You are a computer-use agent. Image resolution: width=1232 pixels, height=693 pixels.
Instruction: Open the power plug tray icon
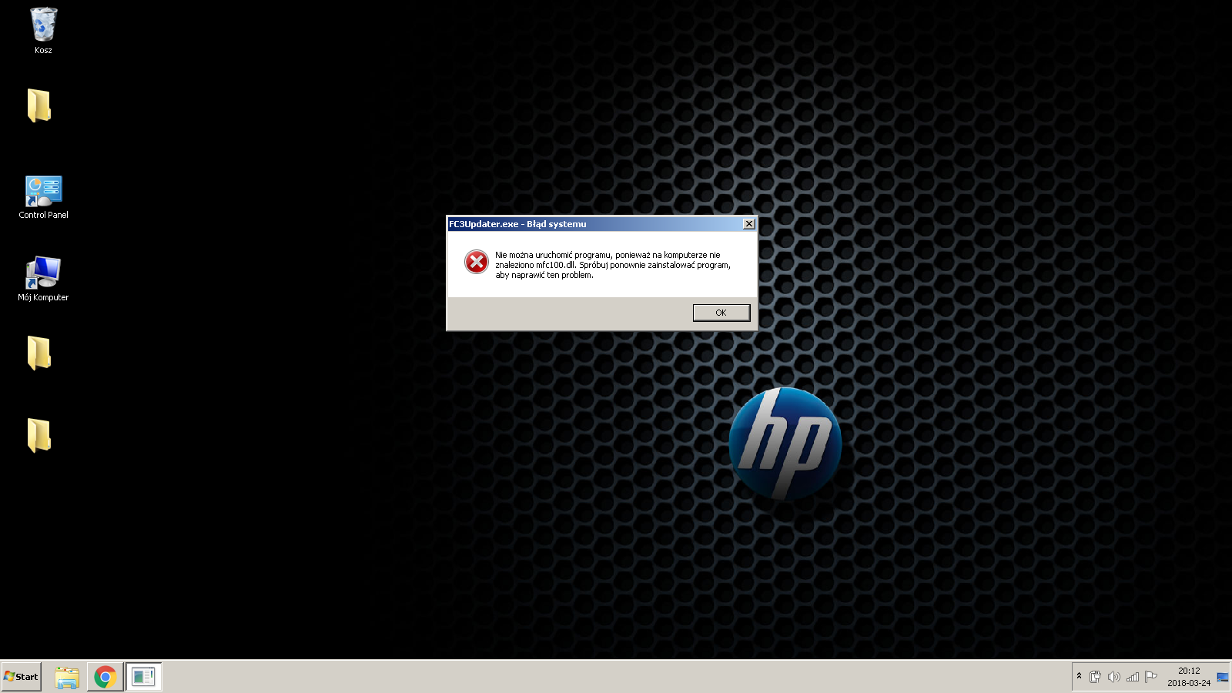1095,677
